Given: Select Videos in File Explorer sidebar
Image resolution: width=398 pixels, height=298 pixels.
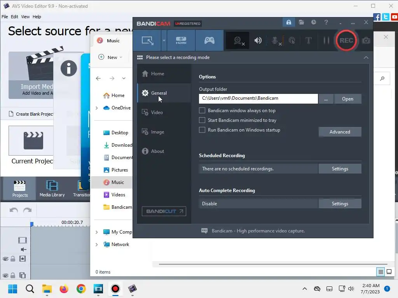Looking at the screenshot, I should click(x=114, y=195).
